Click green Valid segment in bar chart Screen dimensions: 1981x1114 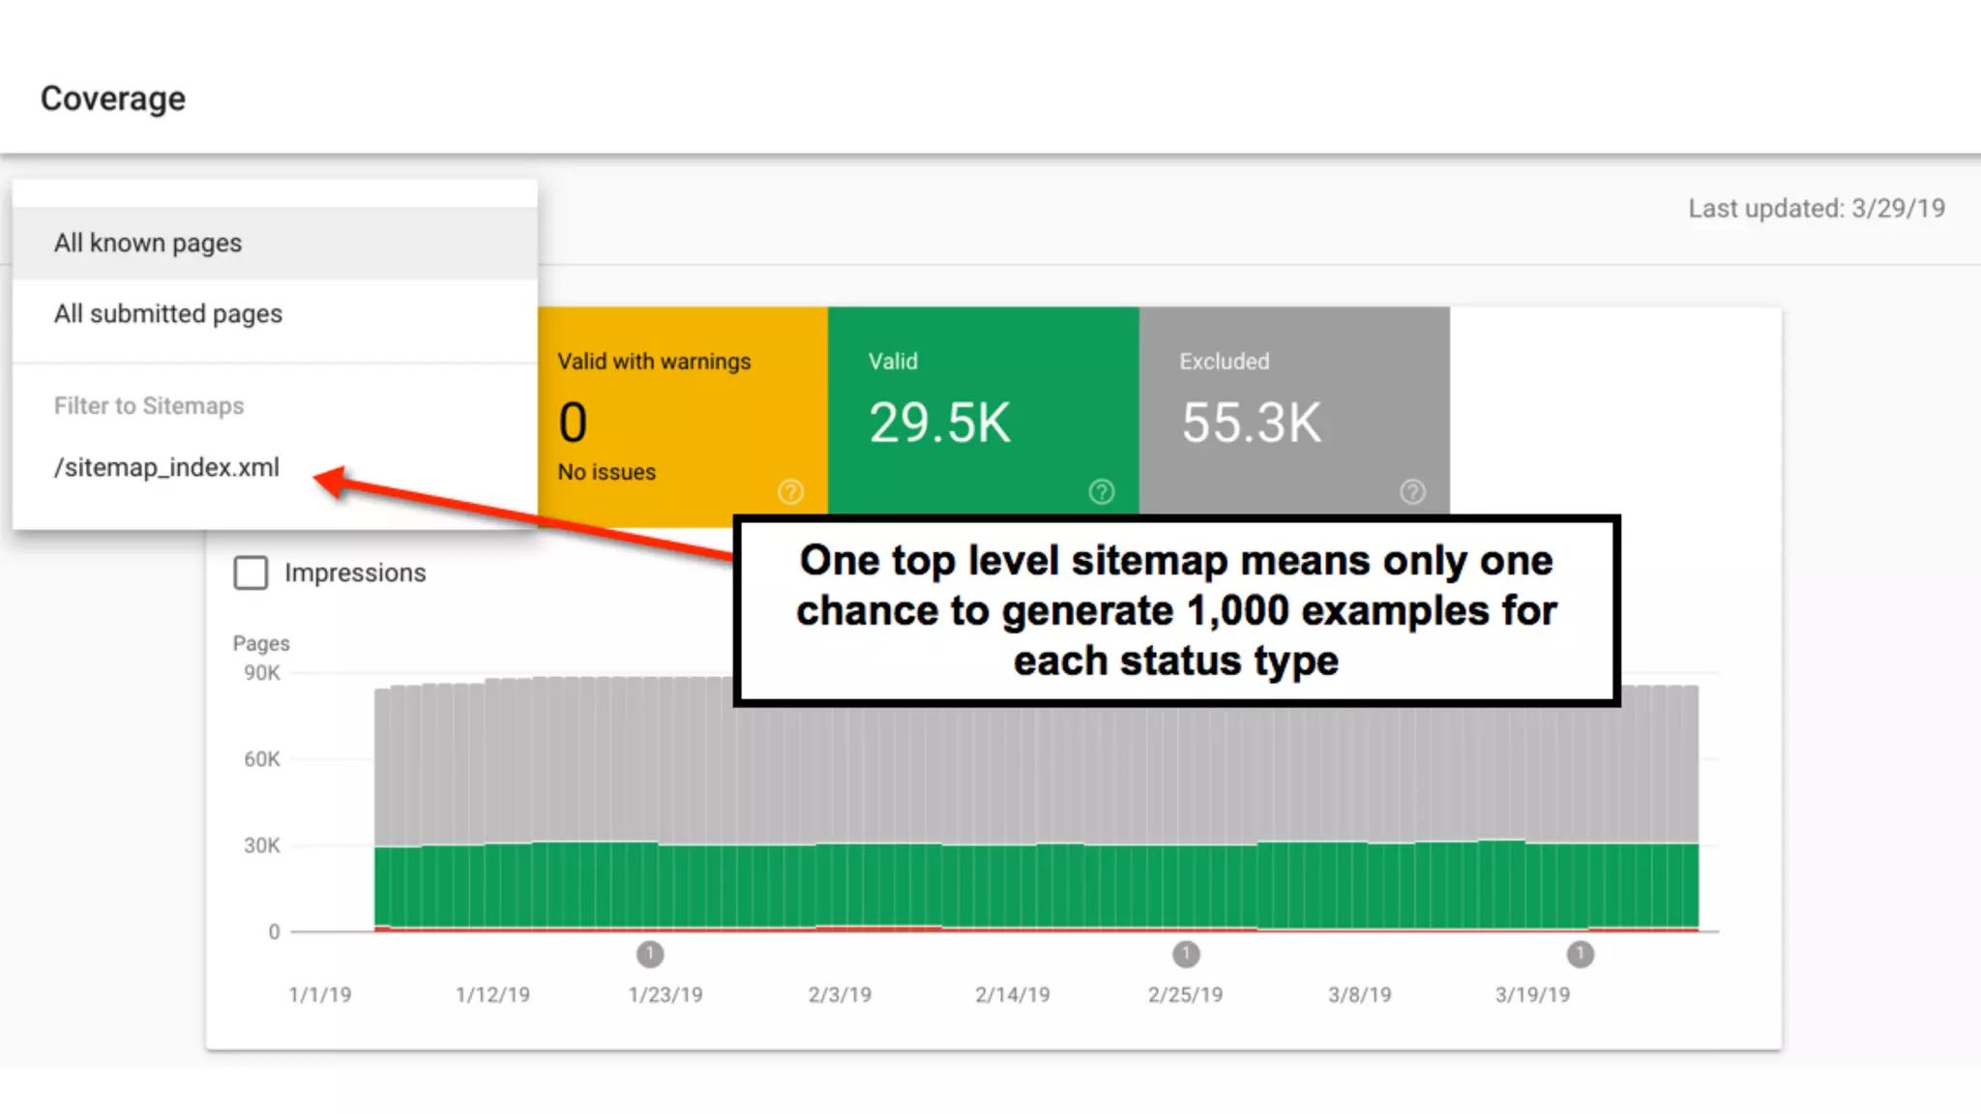click(967, 885)
